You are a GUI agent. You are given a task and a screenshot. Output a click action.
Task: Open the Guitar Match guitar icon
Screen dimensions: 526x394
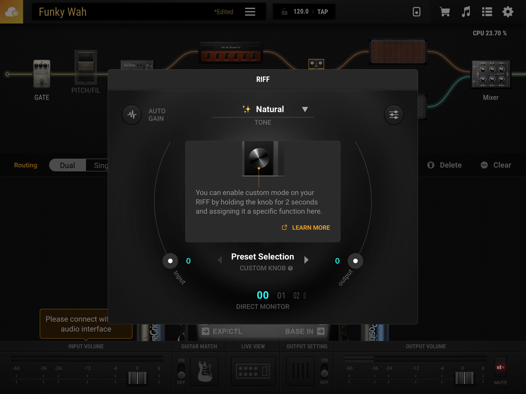tap(204, 371)
